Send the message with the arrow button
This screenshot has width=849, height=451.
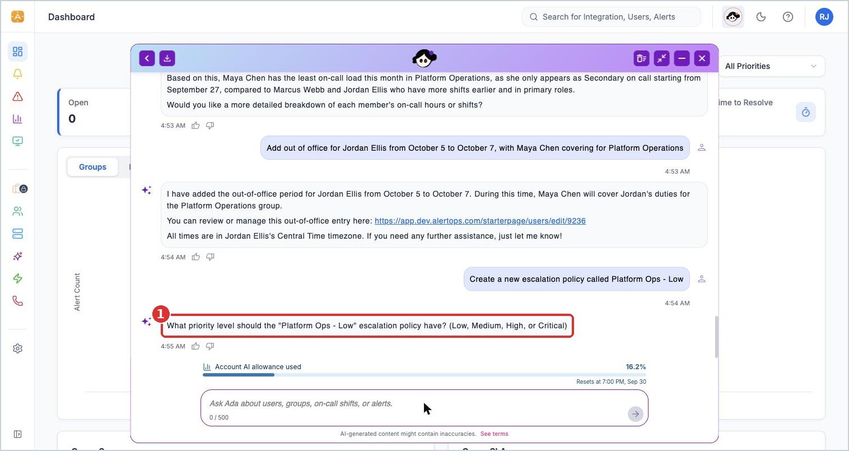[x=635, y=414]
